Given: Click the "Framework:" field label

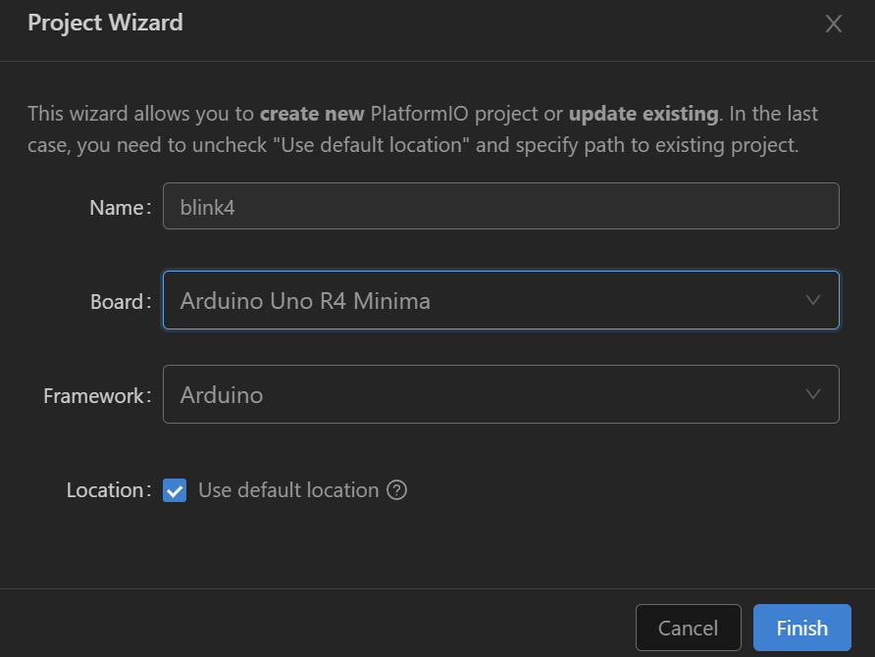Looking at the screenshot, I should (97, 396).
